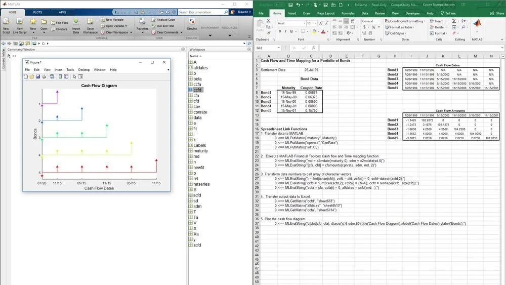Toggle Excel AutoSave switch
Image resolution: width=506 pixels, height=285 pixels.
[x=279, y=5]
